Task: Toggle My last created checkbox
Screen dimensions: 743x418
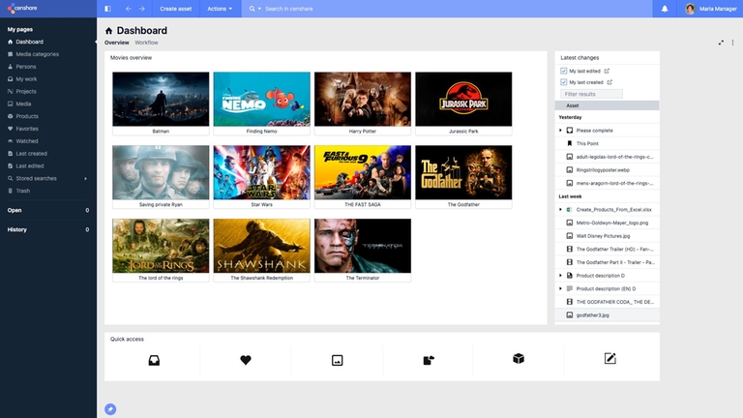Action: pos(563,82)
